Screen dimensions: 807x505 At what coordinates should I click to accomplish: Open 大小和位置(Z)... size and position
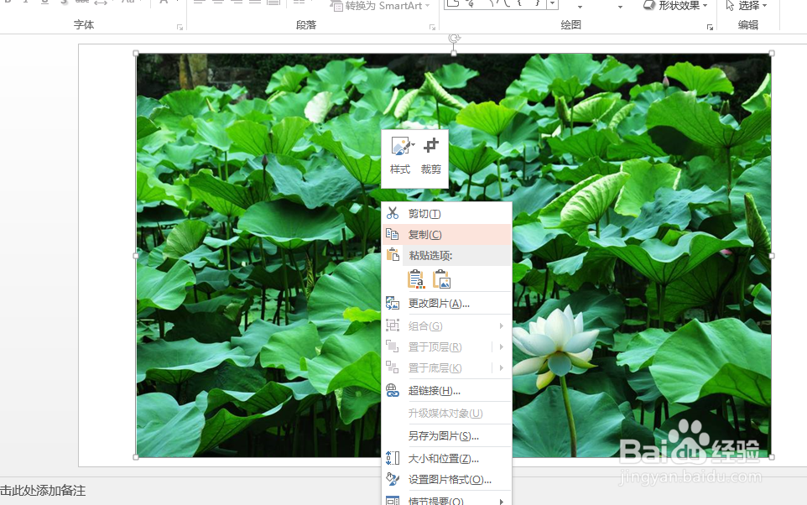(x=447, y=458)
